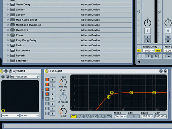172x129 pixels.
Task: Enable EQ Eight band 8 activator
Action: [x=47, y=113]
